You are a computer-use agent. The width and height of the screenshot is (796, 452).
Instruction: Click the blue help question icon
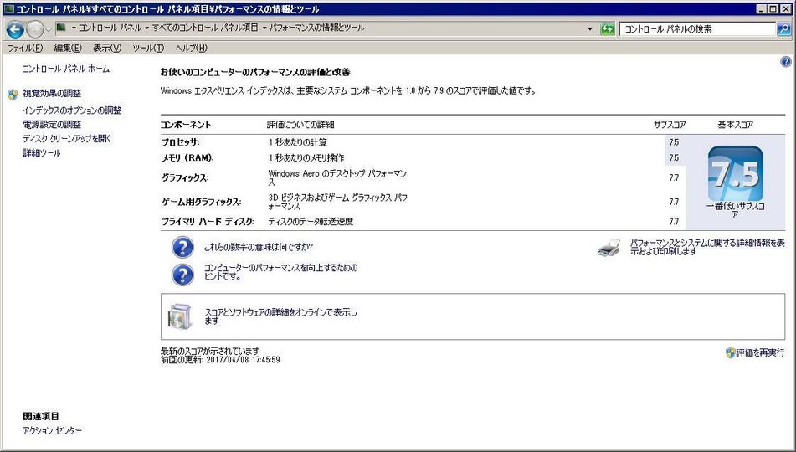click(x=785, y=62)
